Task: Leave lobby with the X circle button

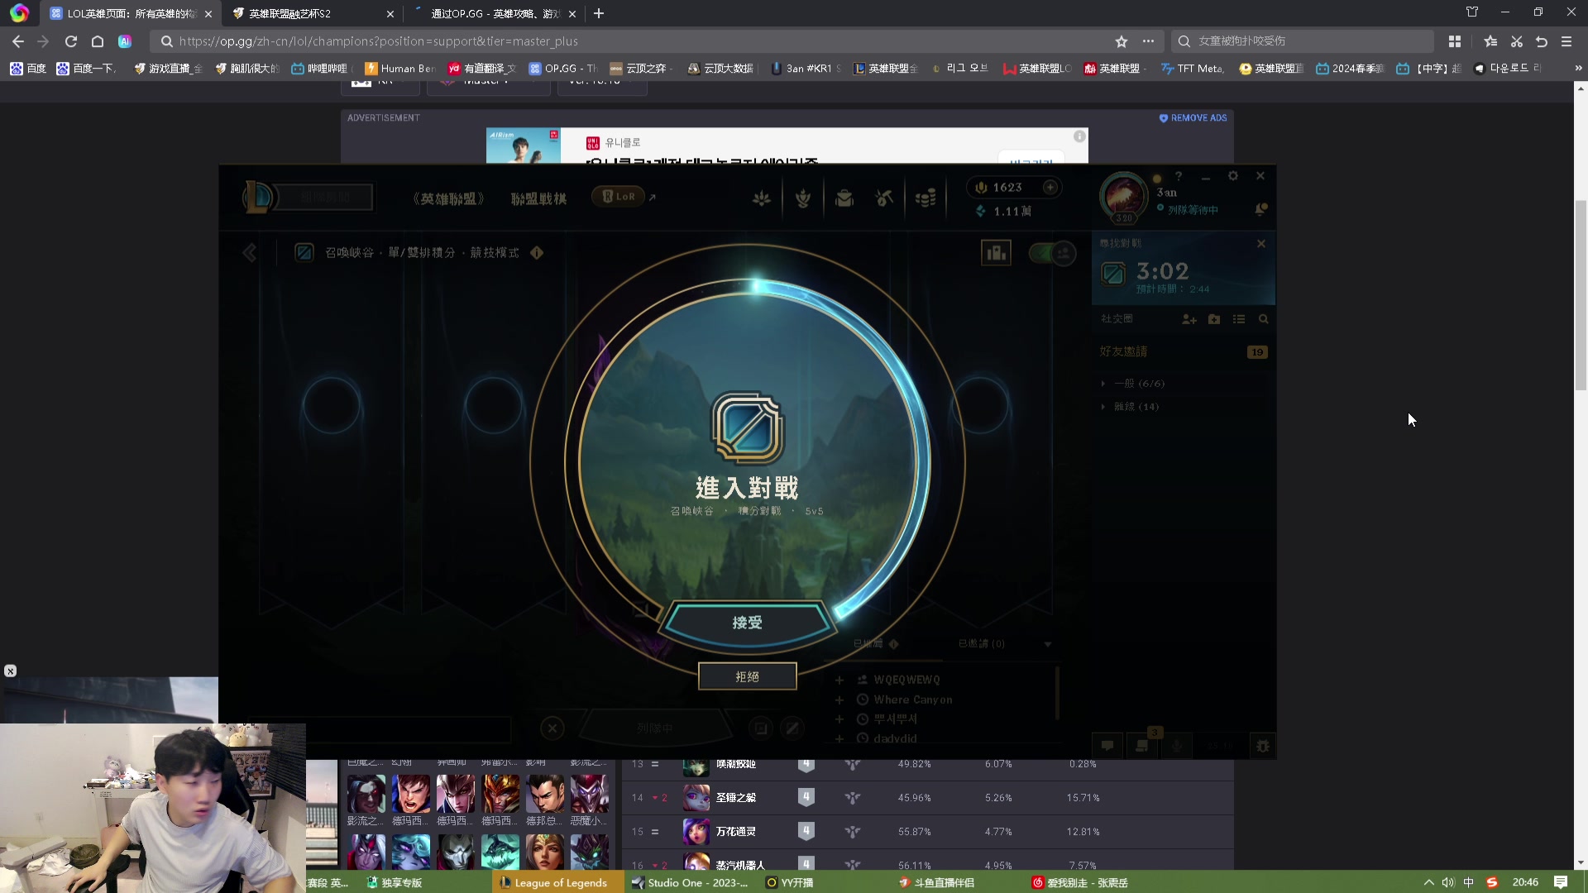Action: (x=552, y=728)
